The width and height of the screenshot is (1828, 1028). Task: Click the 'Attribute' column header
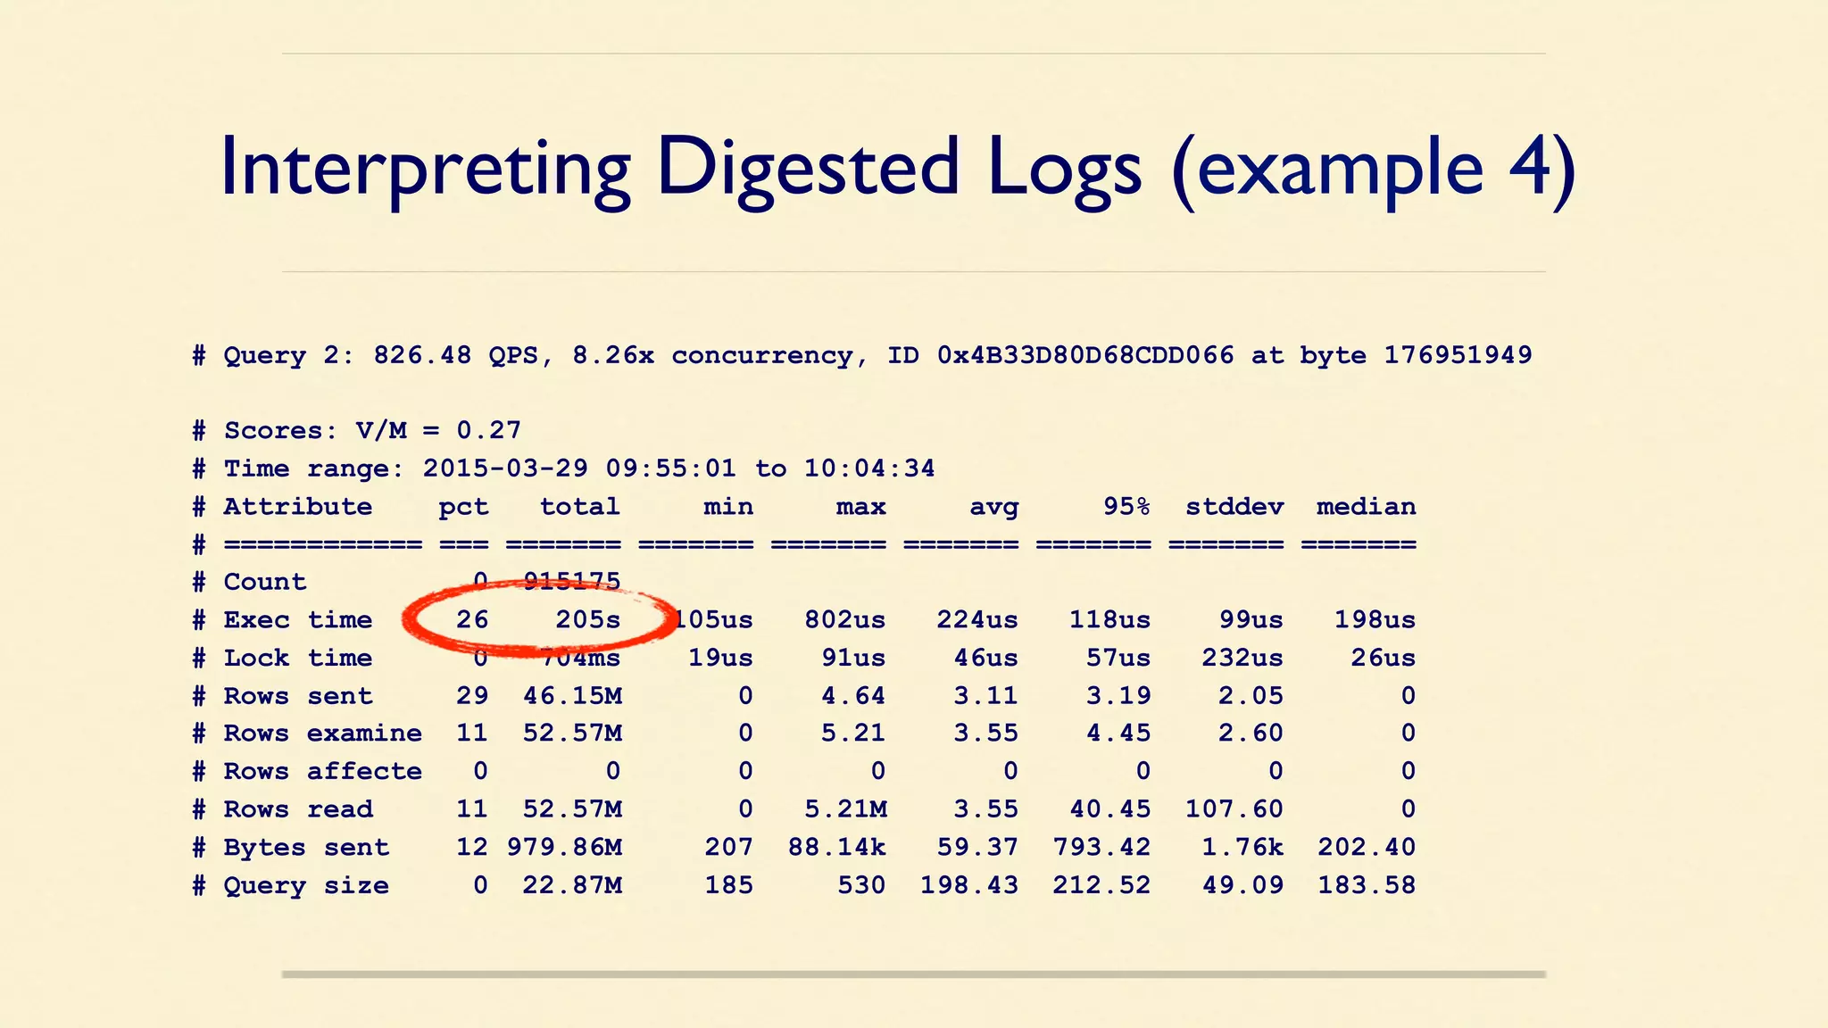pos(297,506)
